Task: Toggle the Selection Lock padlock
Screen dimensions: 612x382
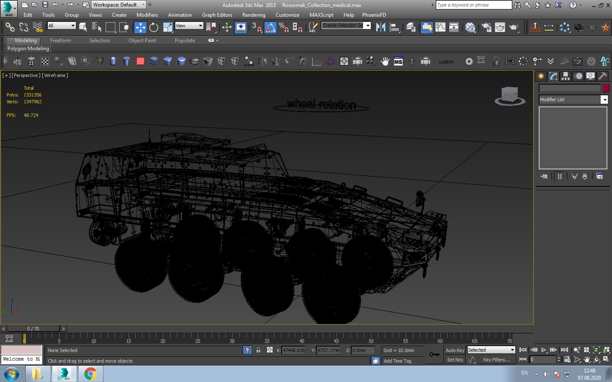Action: coord(258,350)
